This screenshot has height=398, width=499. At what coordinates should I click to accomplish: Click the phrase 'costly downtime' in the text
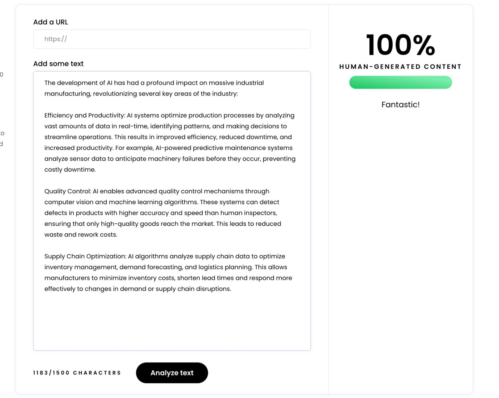tap(70, 170)
